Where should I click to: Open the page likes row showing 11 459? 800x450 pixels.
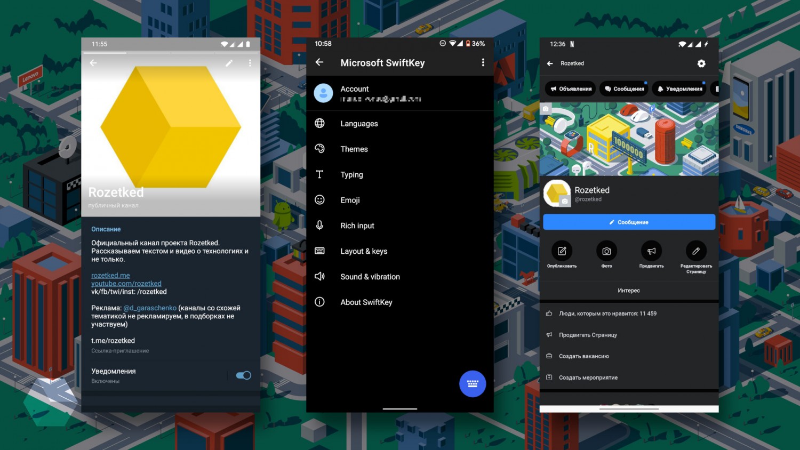pyautogui.click(x=629, y=314)
